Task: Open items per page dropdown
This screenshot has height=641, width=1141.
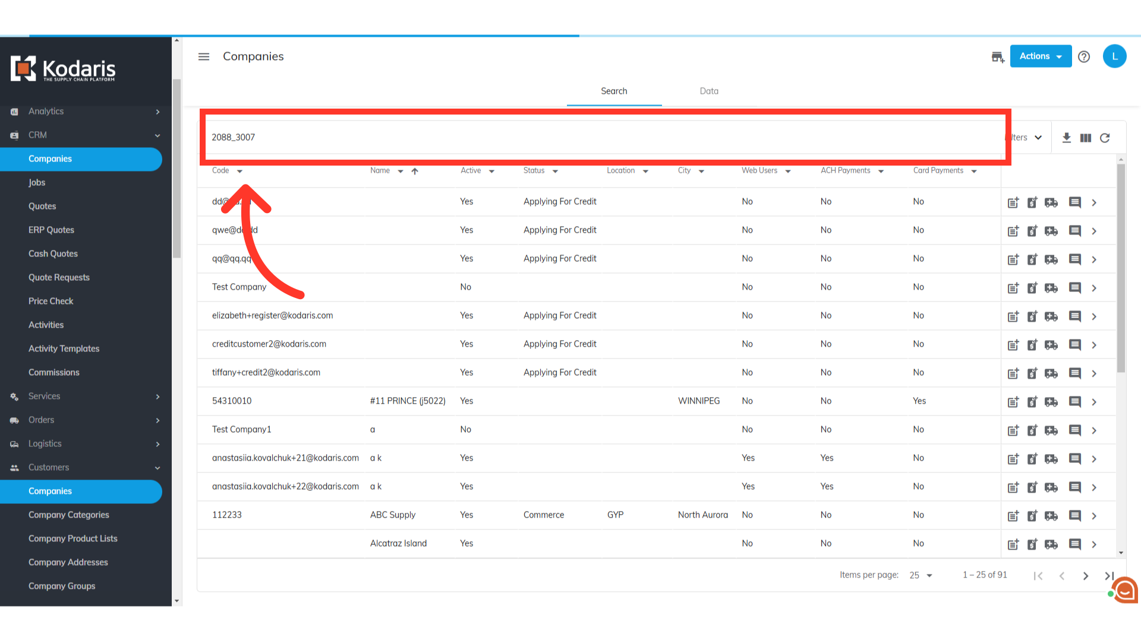Action: tap(921, 575)
